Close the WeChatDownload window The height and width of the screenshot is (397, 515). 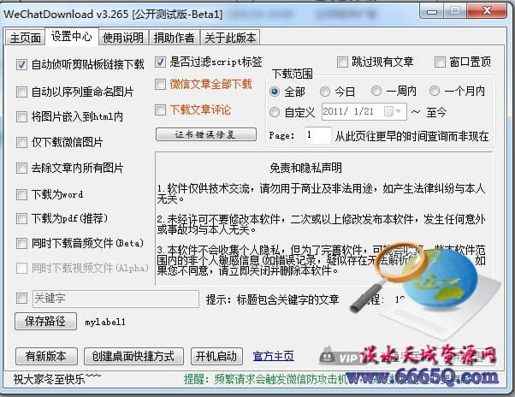point(487,10)
